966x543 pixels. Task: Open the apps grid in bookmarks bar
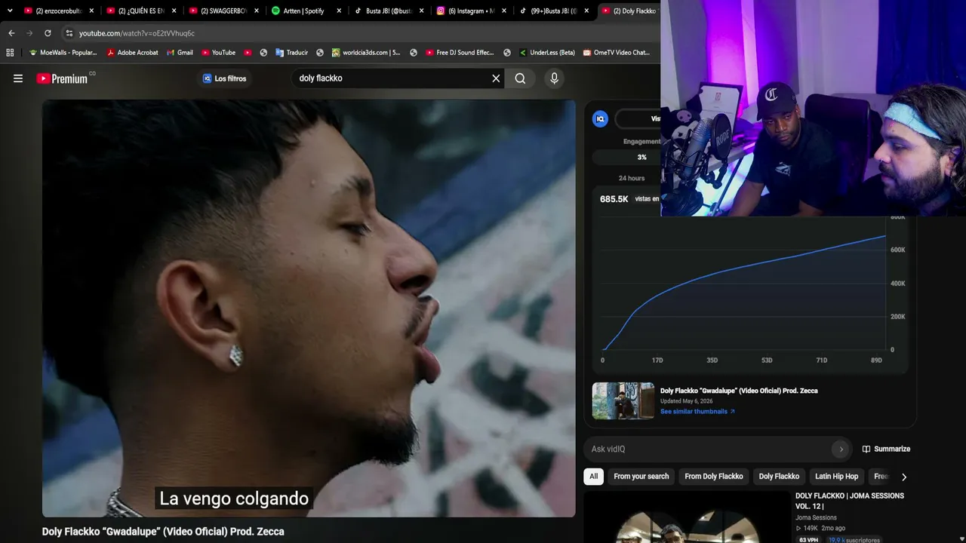10,53
